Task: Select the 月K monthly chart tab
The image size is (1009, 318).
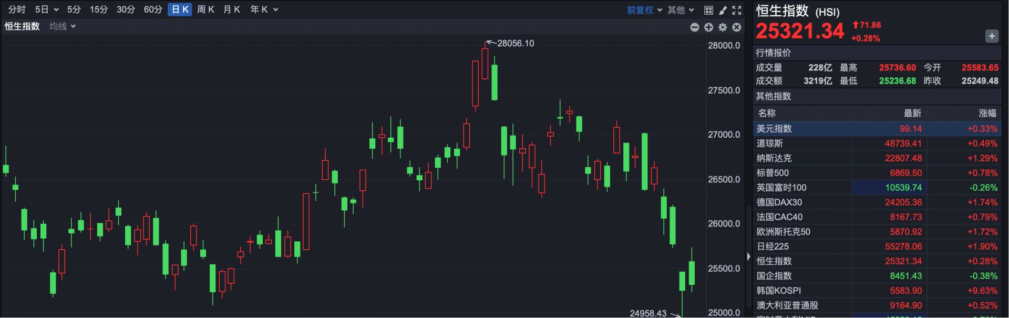Action: point(231,9)
